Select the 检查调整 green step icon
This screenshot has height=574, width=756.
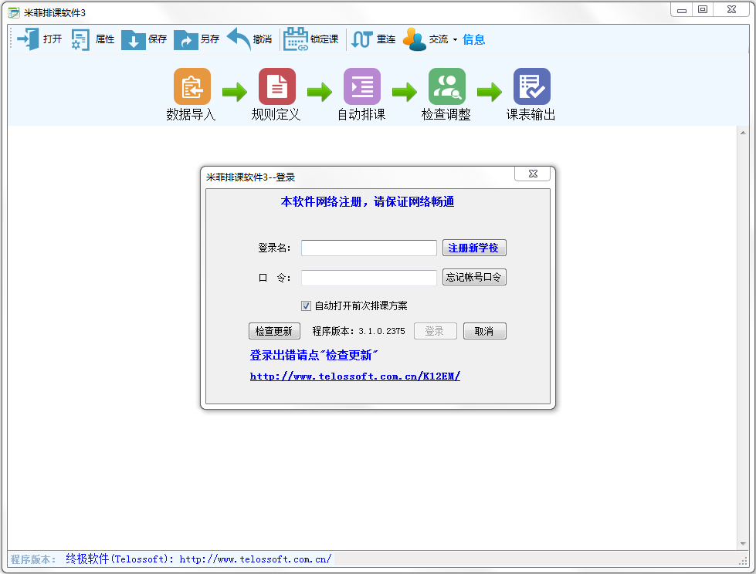pyautogui.click(x=447, y=86)
